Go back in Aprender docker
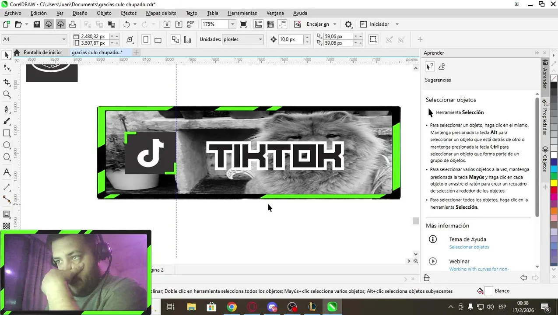The width and height of the screenshot is (558, 315). (523, 278)
